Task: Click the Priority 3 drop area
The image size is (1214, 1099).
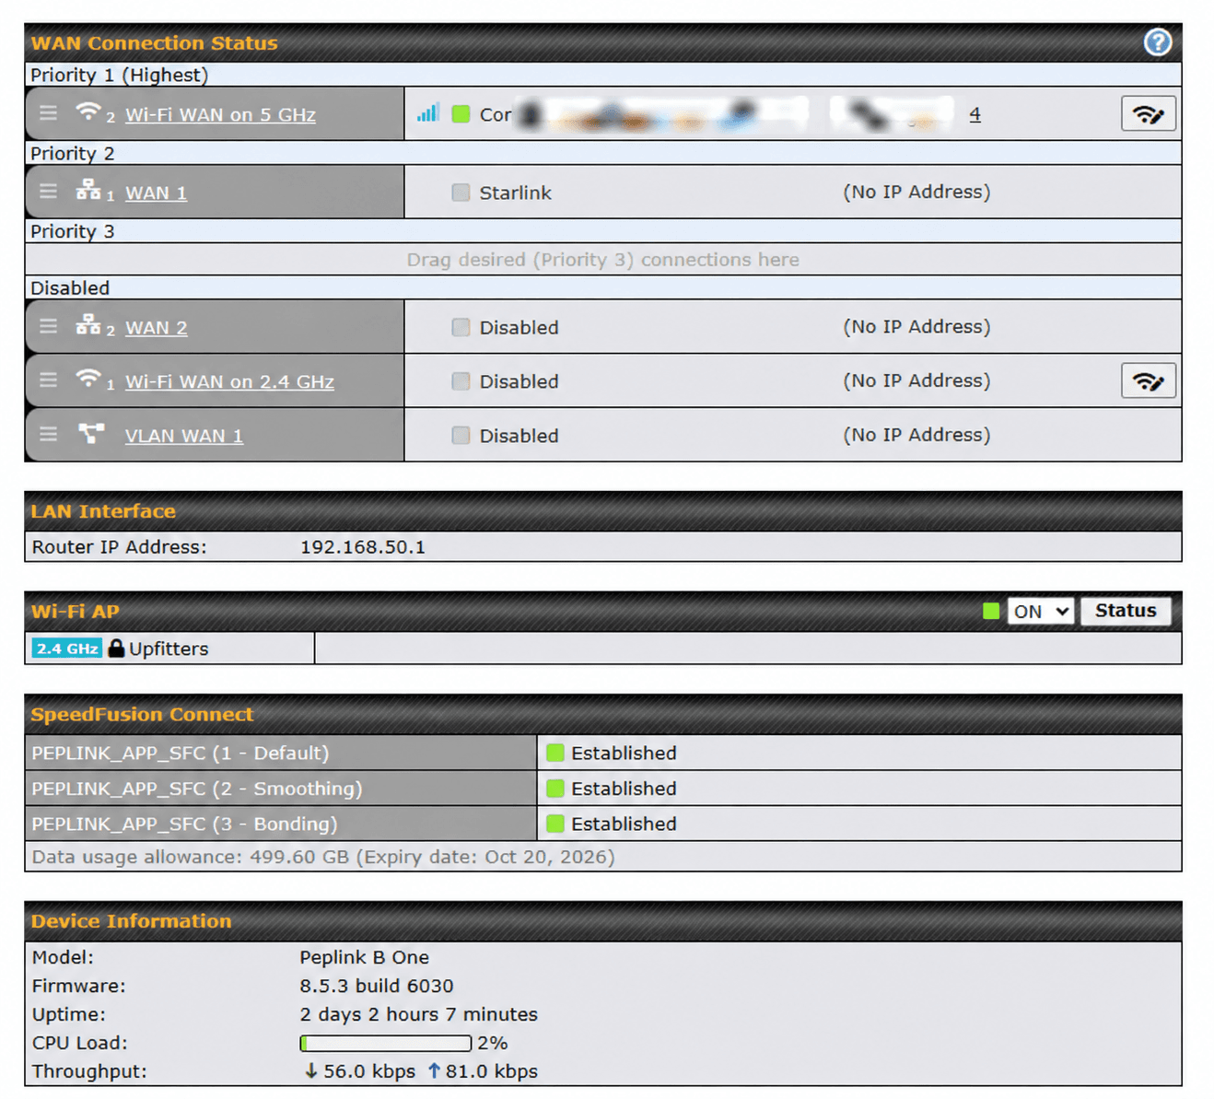Action: [603, 260]
